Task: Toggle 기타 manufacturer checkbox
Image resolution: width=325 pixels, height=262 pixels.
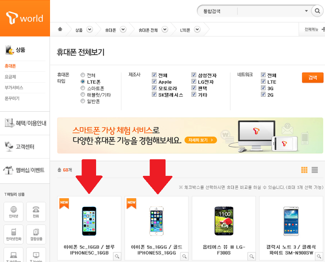Action: 194,95
